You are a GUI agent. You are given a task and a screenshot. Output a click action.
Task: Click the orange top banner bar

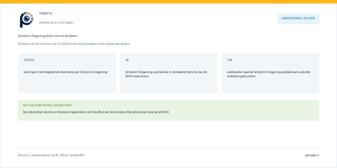coord(168,2)
